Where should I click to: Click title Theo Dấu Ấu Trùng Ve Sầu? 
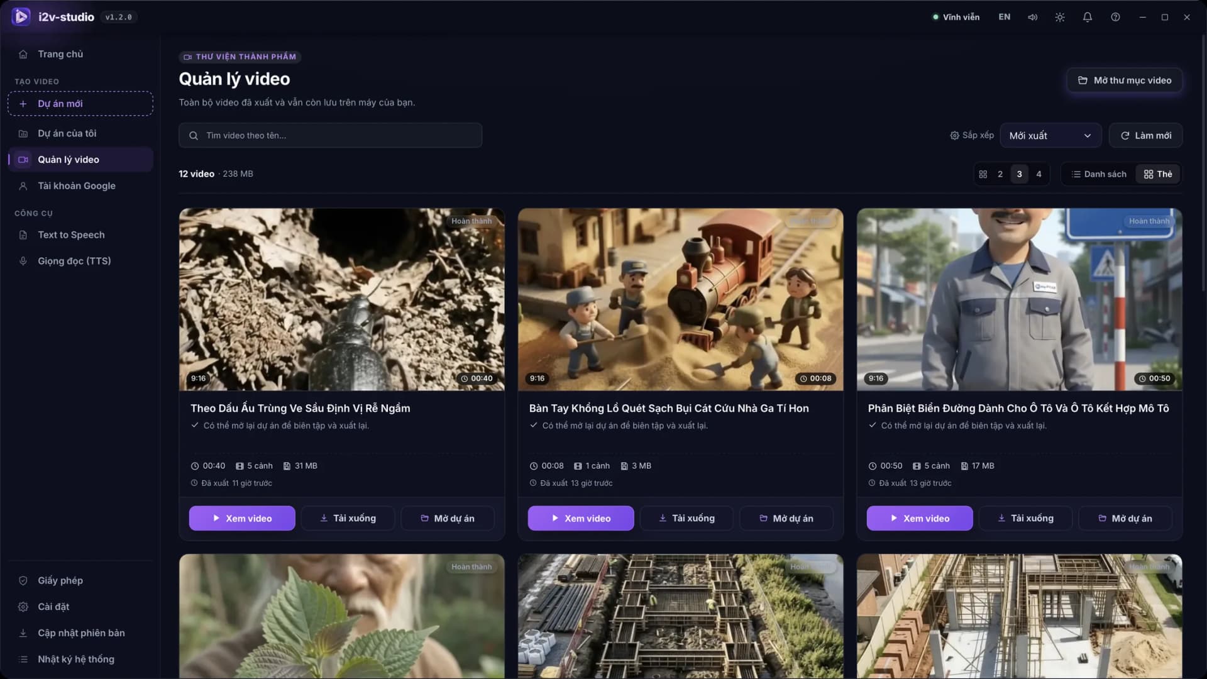pyautogui.click(x=300, y=409)
